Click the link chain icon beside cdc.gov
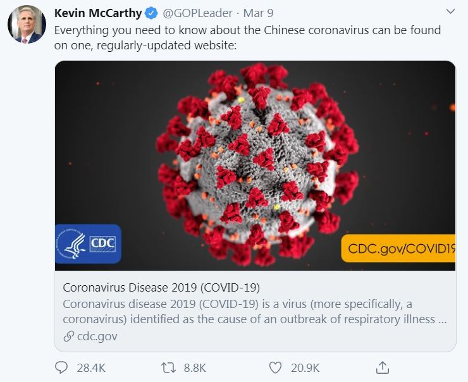Image resolution: width=468 pixels, height=382 pixels. 69,336
